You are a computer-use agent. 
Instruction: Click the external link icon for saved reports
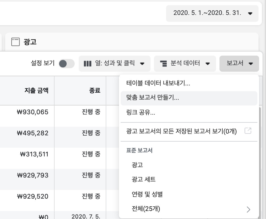tap(248, 131)
